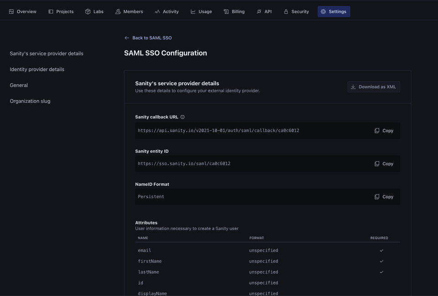Click the copy icon for NameID Format
Screen dimensions: 438x296
[x=377, y=197]
